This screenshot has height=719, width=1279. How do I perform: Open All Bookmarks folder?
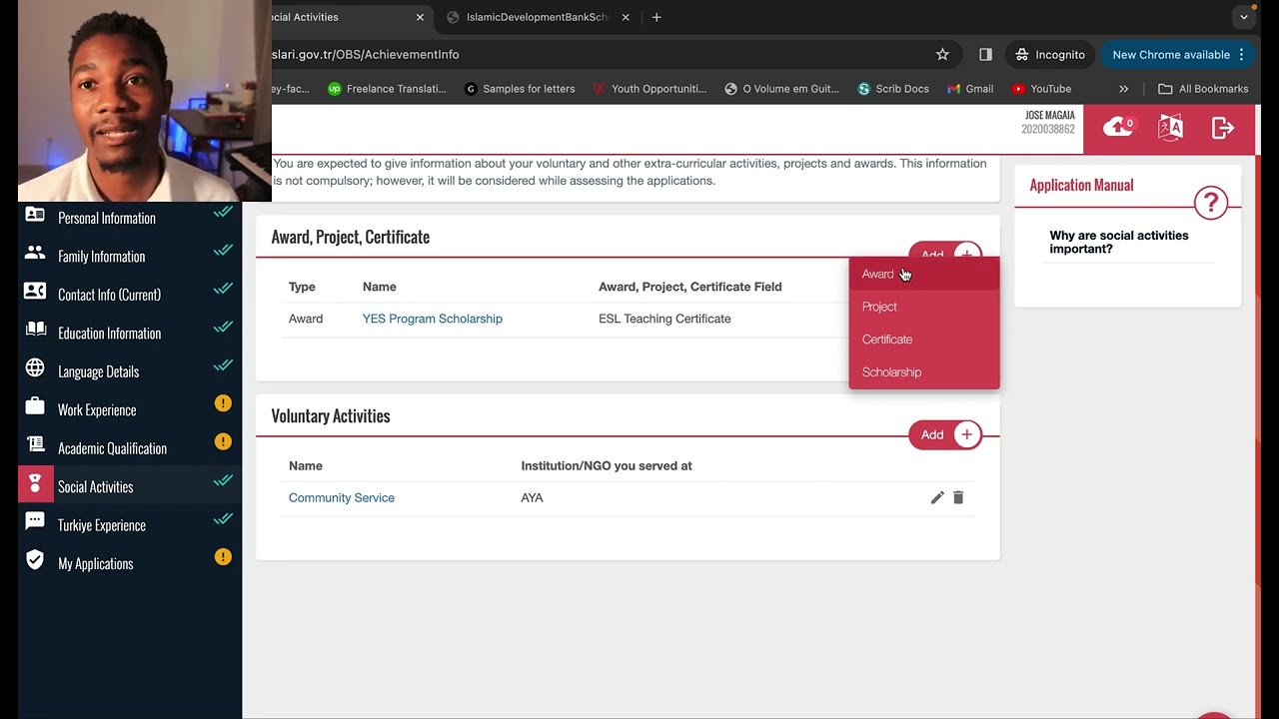[x=1203, y=89]
